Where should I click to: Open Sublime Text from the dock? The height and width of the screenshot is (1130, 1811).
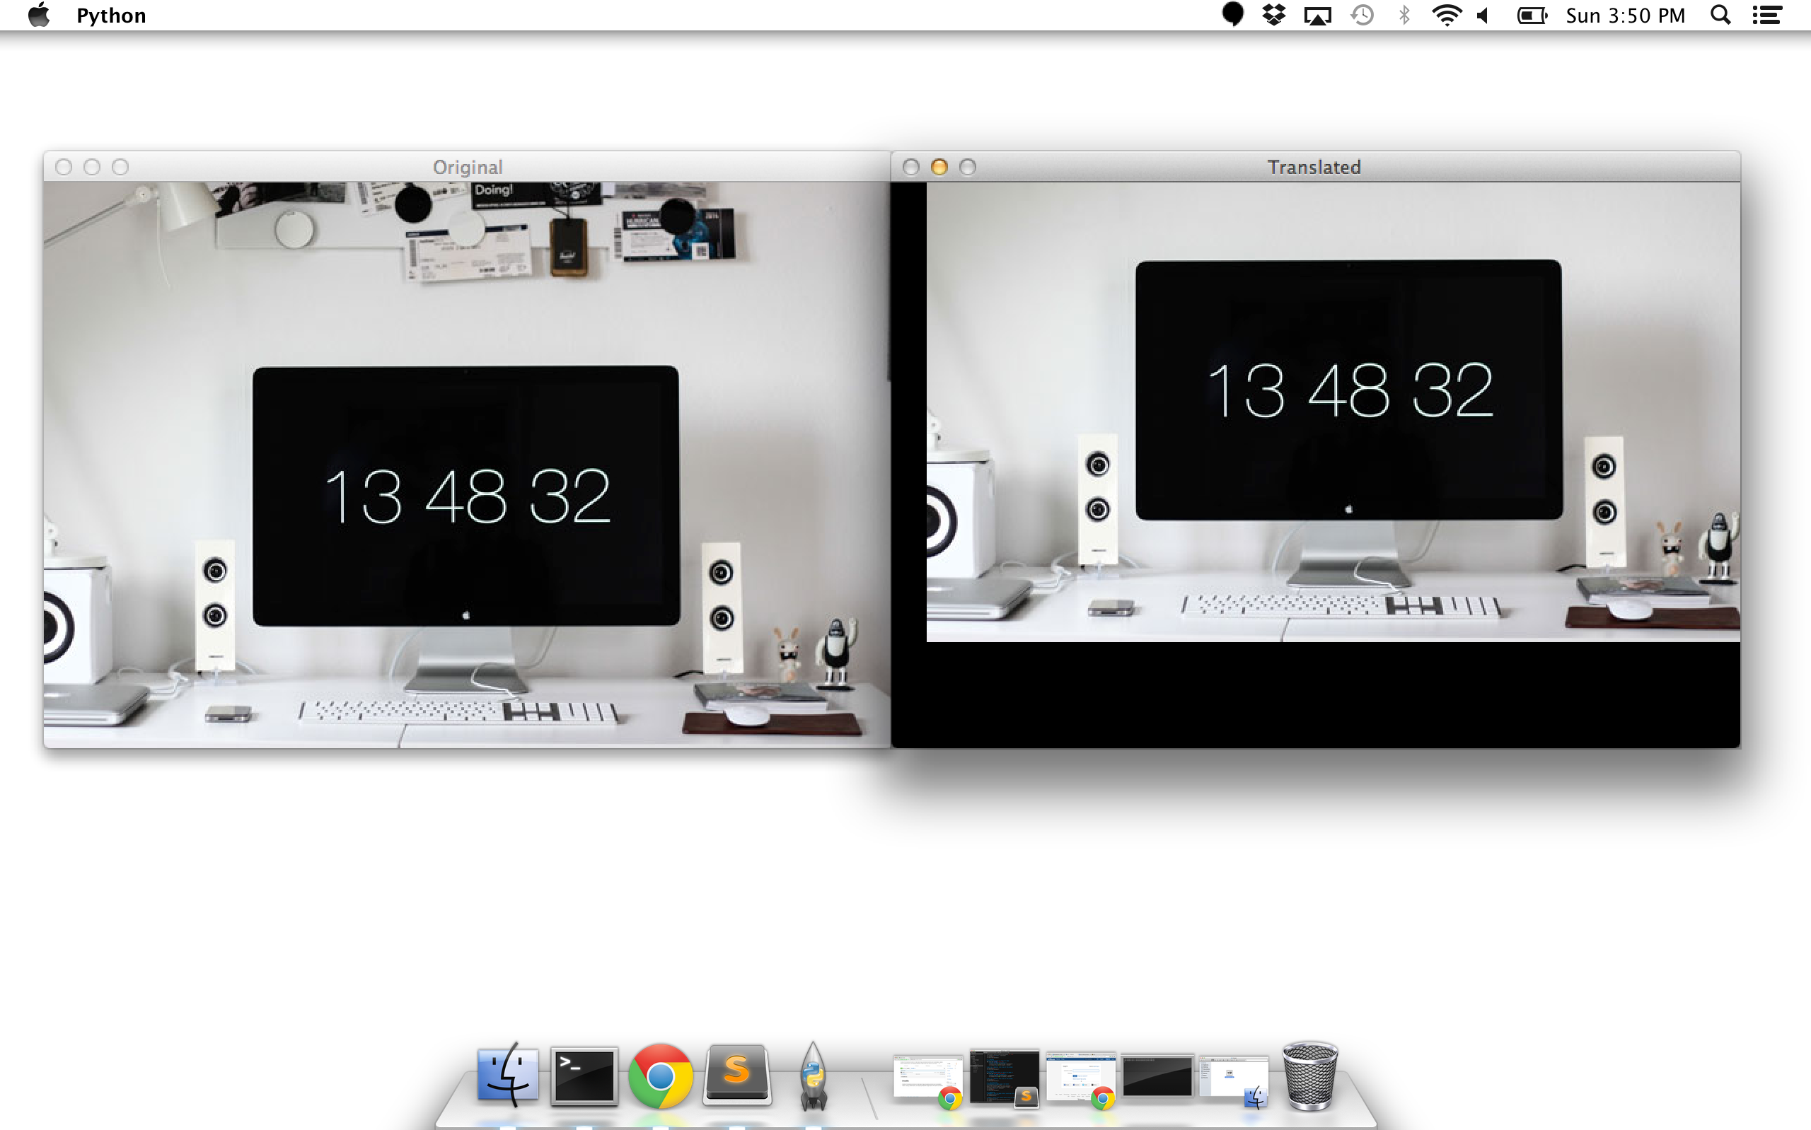coord(737,1075)
